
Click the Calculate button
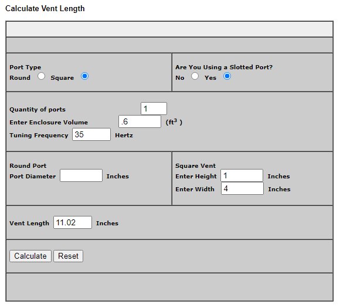[30, 256]
